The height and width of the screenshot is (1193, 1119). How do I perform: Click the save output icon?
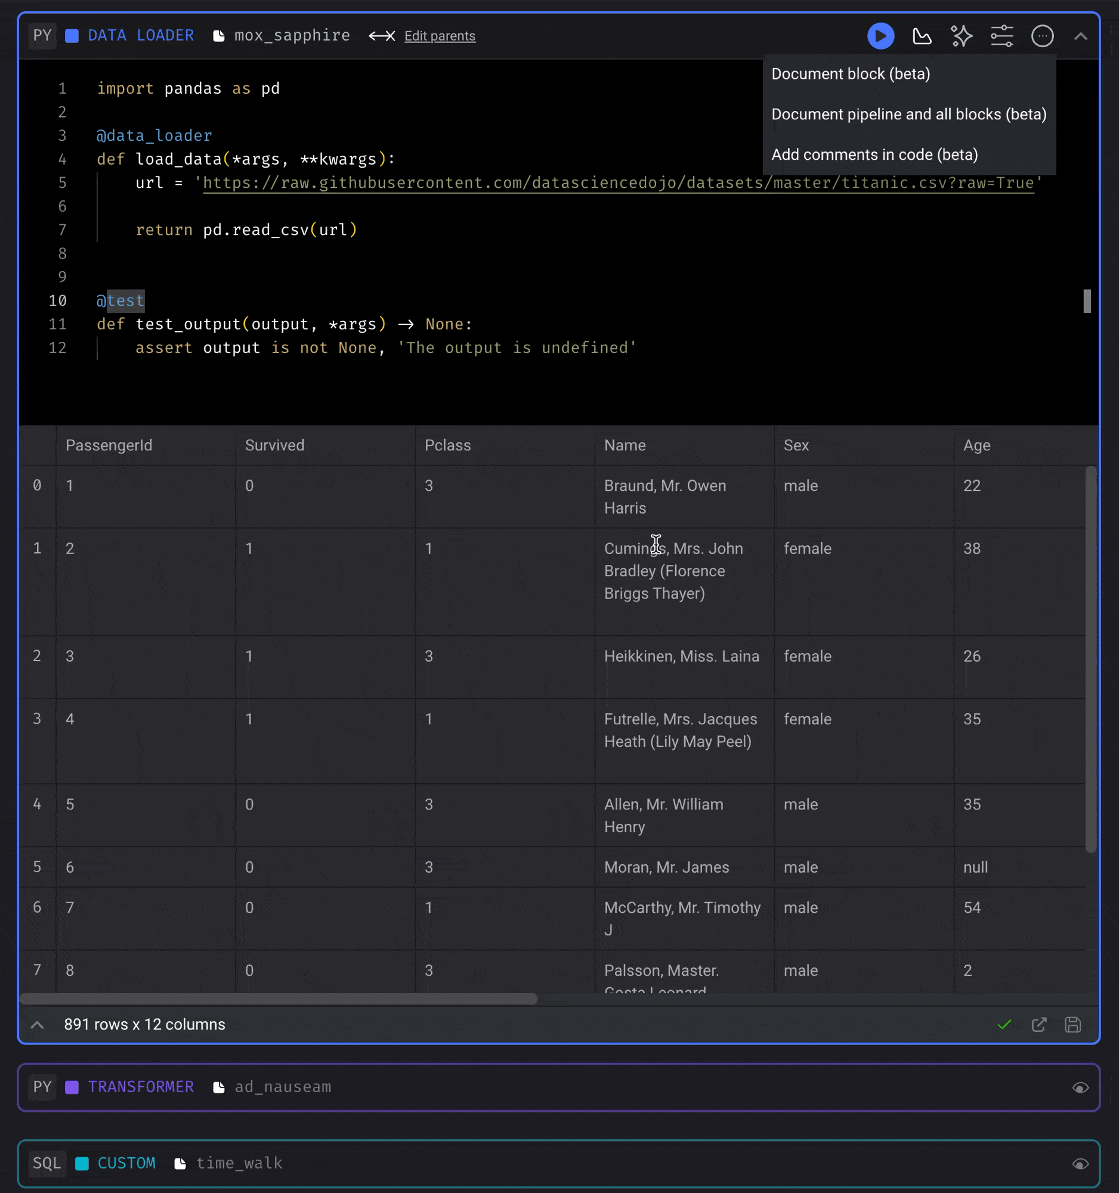[x=1073, y=1024]
